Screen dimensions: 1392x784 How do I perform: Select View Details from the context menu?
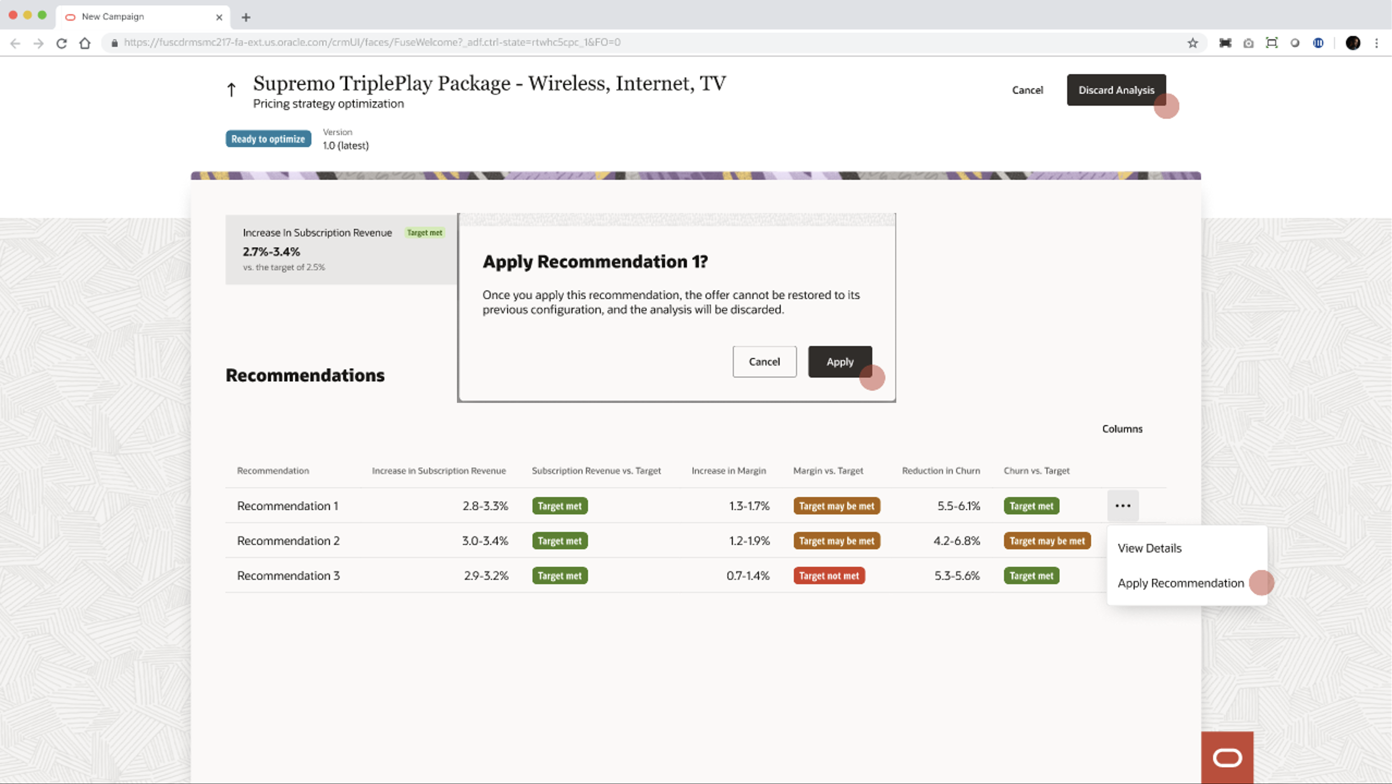pyautogui.click(x=1149, y=548)
